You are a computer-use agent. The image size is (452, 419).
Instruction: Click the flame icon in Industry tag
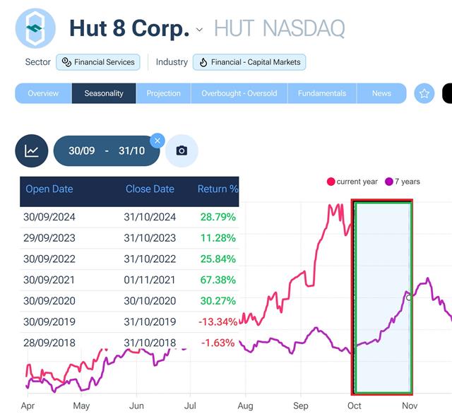click(203, 62)
